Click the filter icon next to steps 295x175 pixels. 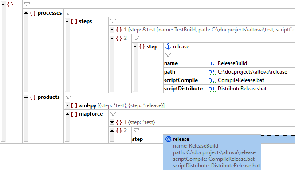(113, 21)
